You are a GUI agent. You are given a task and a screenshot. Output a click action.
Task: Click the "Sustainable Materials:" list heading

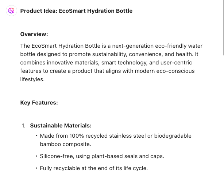click(x=61, y=126)
